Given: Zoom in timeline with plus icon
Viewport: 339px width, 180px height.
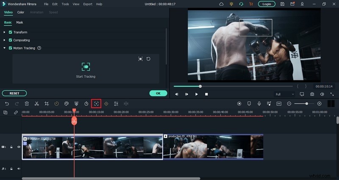Looking at the screenshot, I should (x=320, y=104).
